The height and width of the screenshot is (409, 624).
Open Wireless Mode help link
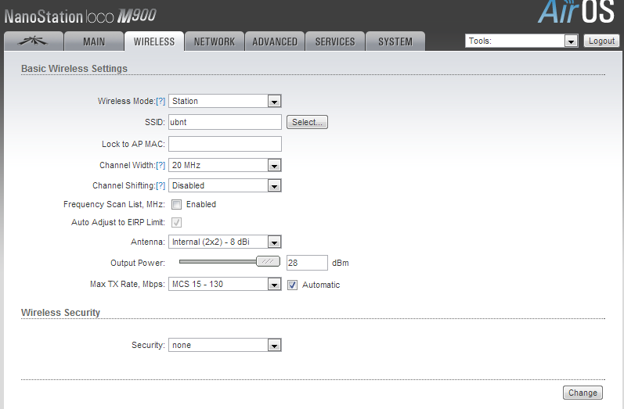coord(161,101)
